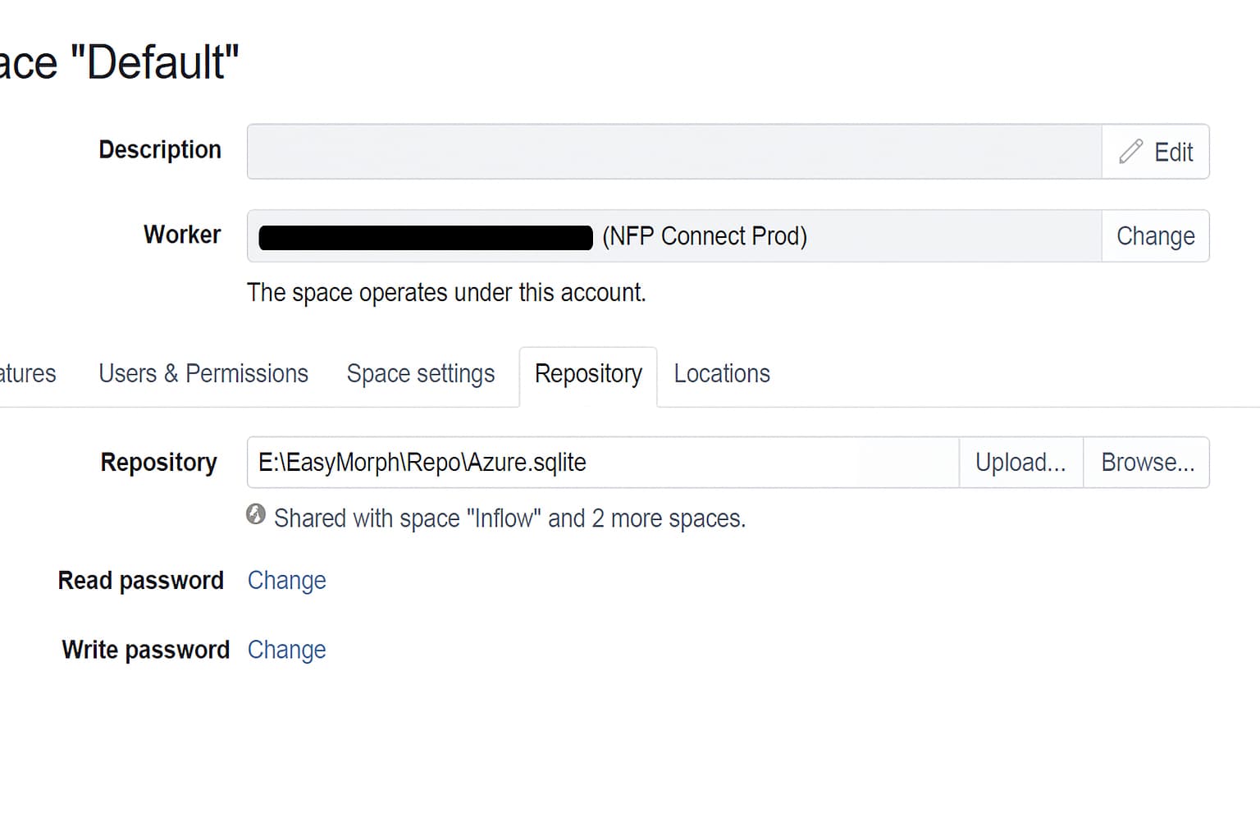Screen dimensions: 1260x840
Task: Open the Space settings tab
Action: click(x=421, y=374)
